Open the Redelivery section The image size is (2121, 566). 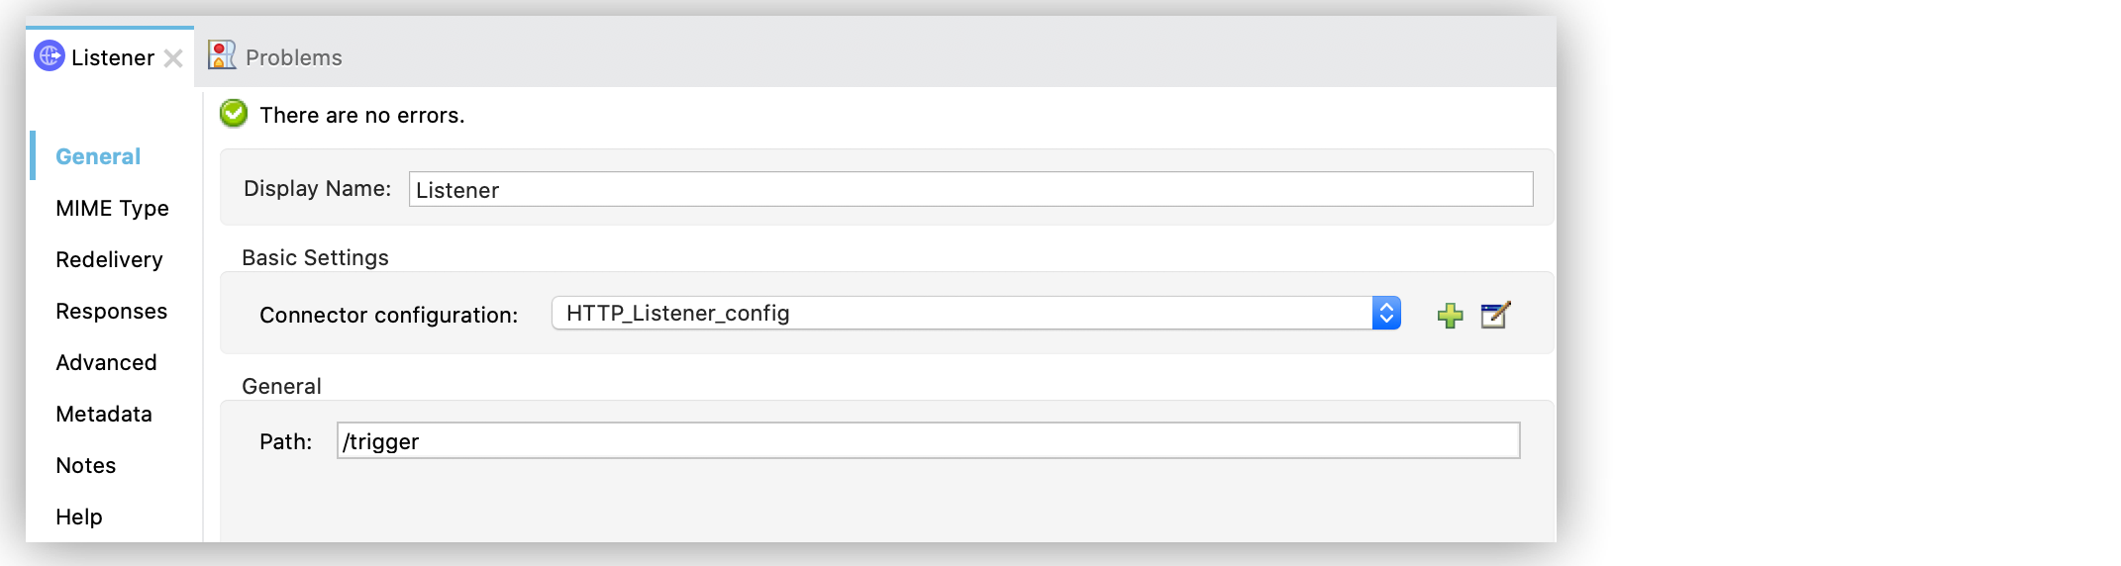tap(109, 259)
